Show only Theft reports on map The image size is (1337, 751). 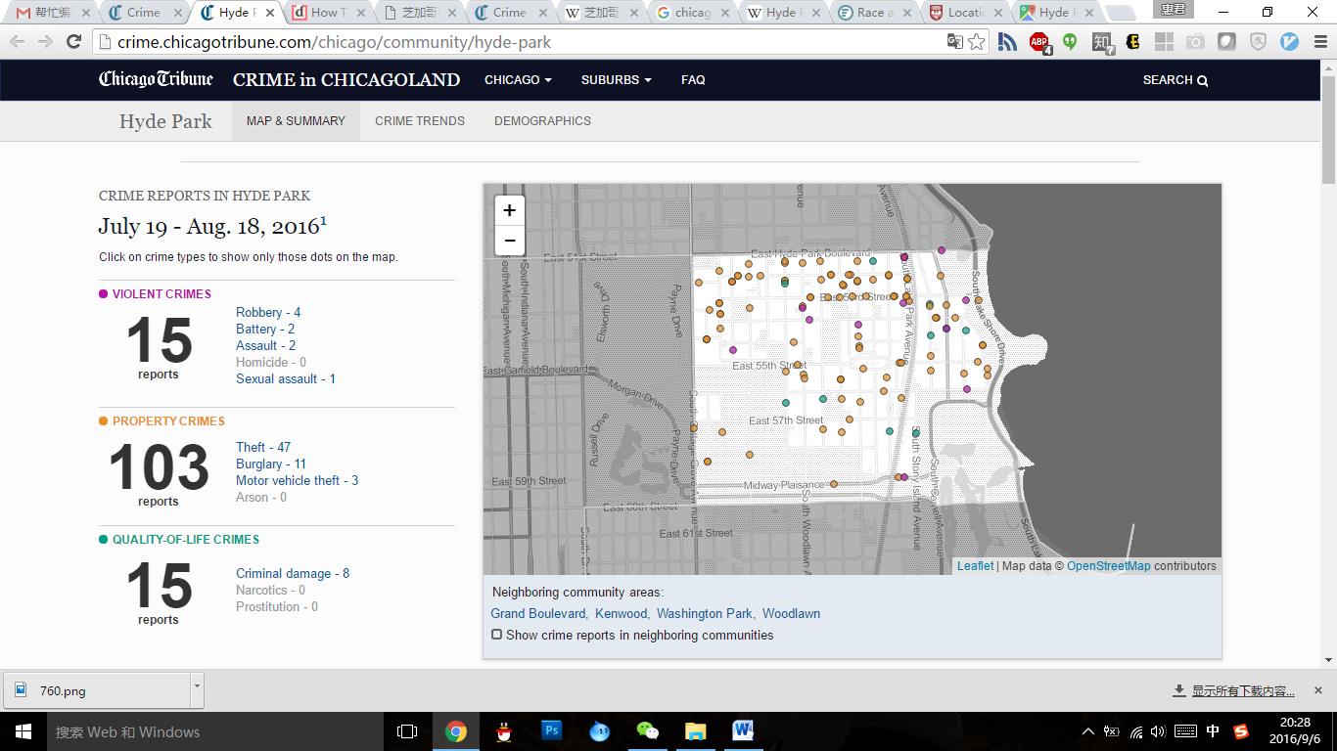pos(262,447)
